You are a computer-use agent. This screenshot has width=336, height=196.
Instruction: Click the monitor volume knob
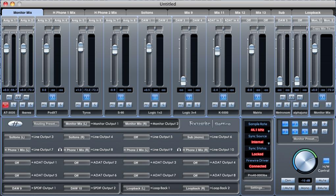pyautogui.click(x=305, y=161)
